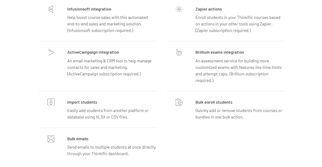Click the ActiveCampaign arrow icon
The width and height of the screenshot is (322, 167).
pyautogui.click(x=51, y=52)
